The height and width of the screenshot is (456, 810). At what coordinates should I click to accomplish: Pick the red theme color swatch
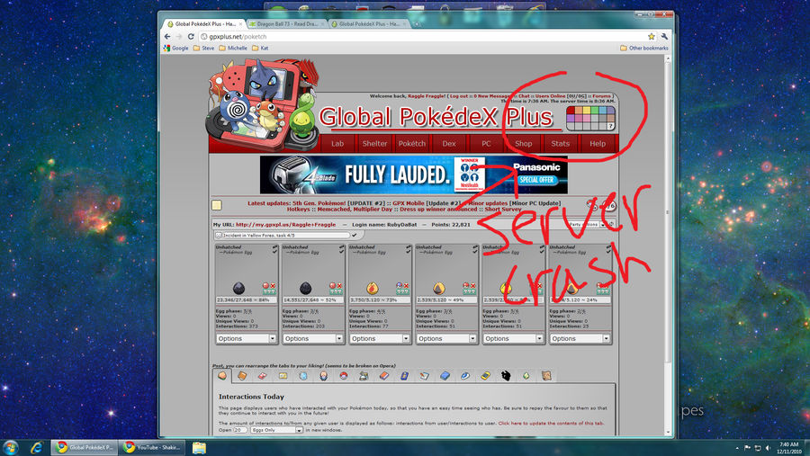(571, 110)
